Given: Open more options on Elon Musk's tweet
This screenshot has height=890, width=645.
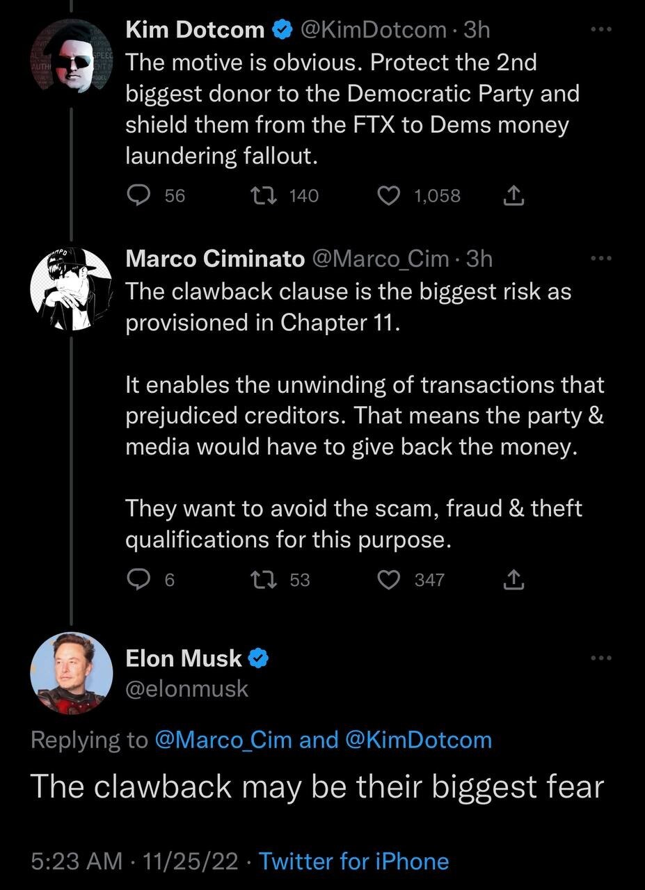Looking at the screenshot, I should pyautogui.click(x=600, y=658).
